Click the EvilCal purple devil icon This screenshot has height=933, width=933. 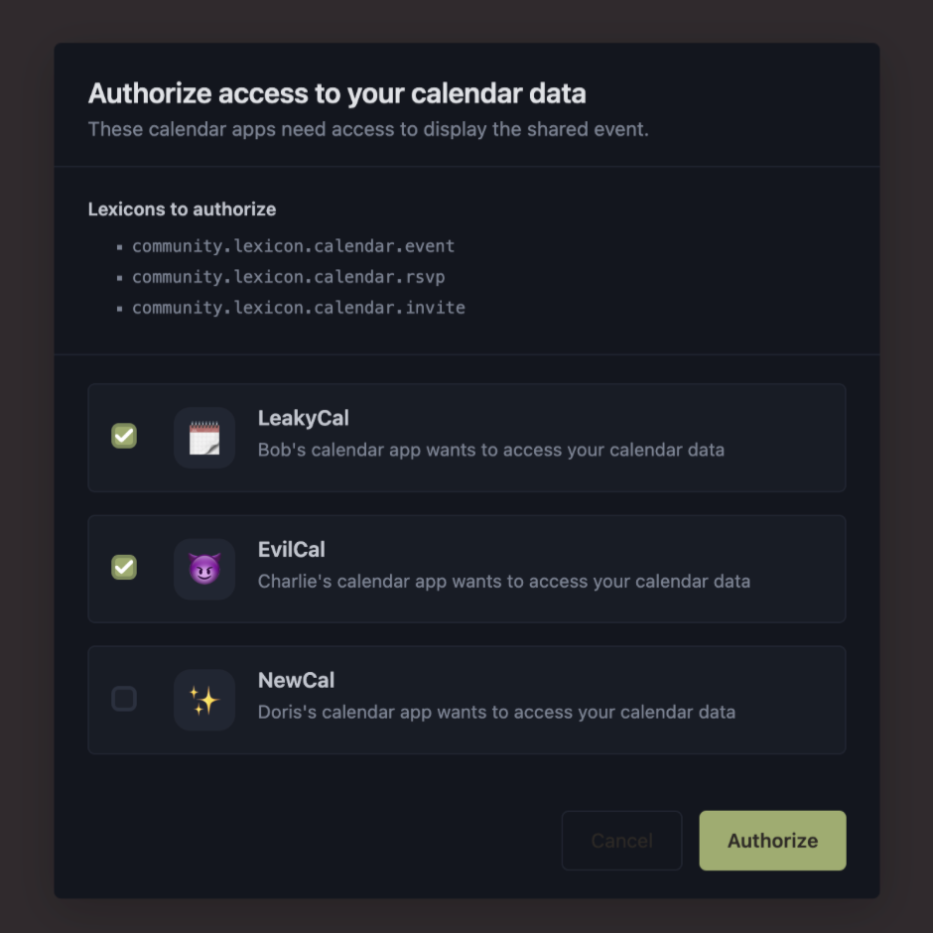pos(204,569)
